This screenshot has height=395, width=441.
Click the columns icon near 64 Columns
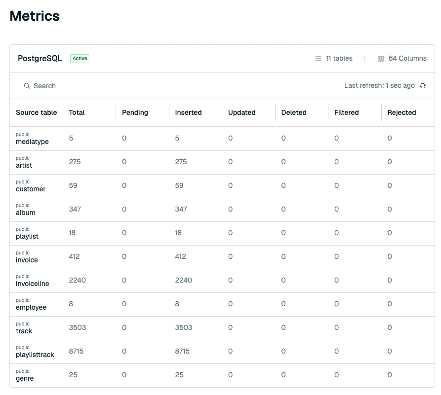(x=381, y=58)
